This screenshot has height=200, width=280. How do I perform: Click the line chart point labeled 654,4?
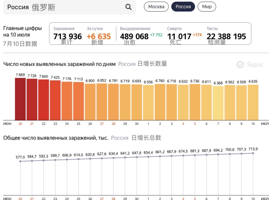(x=148, y=157)
